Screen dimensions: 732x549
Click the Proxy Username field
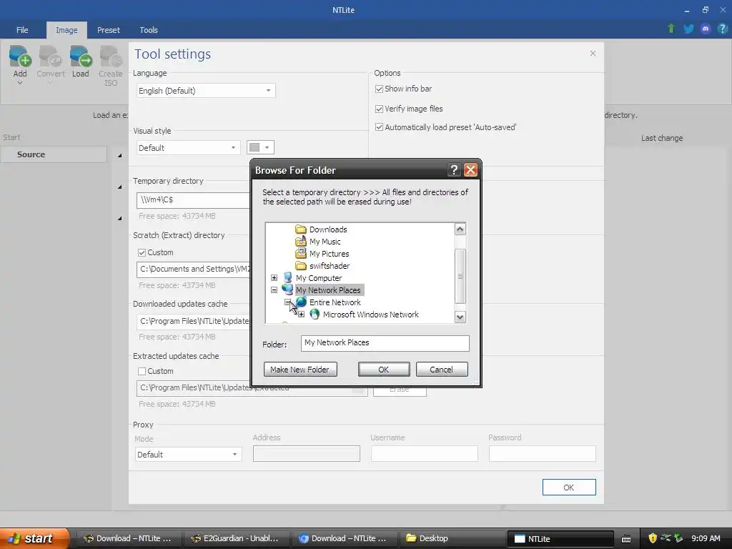coord(424,453)
